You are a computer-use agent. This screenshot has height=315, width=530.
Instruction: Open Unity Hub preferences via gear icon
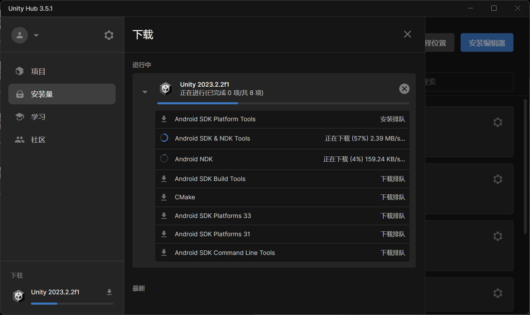coord(109,35)
